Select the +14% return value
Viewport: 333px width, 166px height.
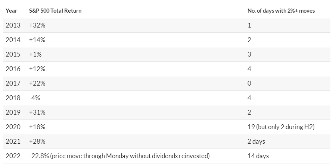pyautogui.click(x=37, y=40)
